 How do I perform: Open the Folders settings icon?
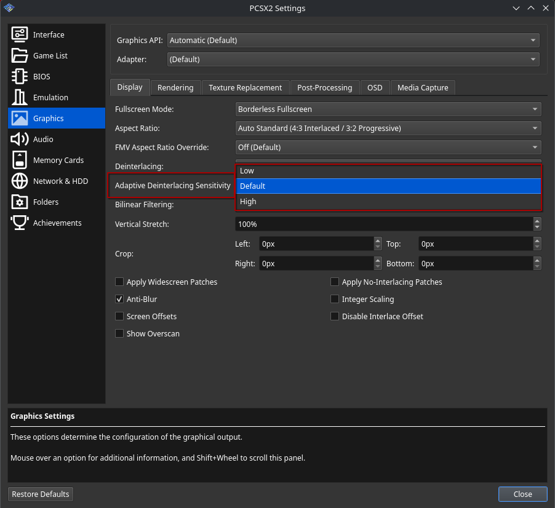[20, 202]
